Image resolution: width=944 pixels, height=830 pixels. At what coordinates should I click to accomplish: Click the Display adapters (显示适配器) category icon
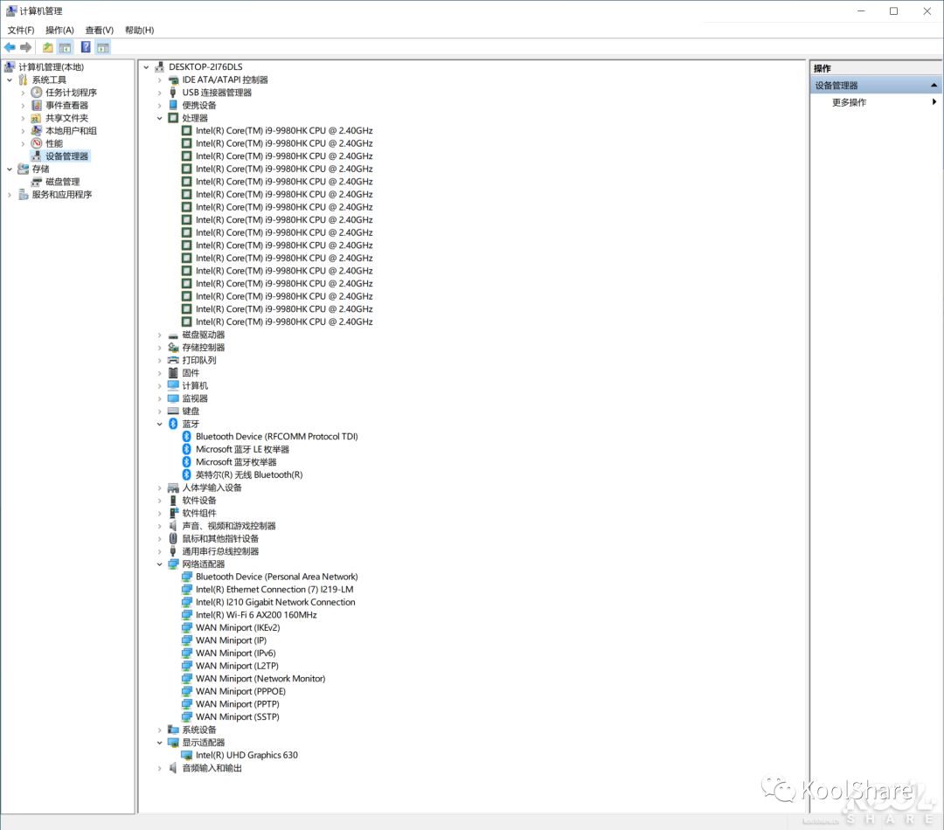click(x=173, y=742)
